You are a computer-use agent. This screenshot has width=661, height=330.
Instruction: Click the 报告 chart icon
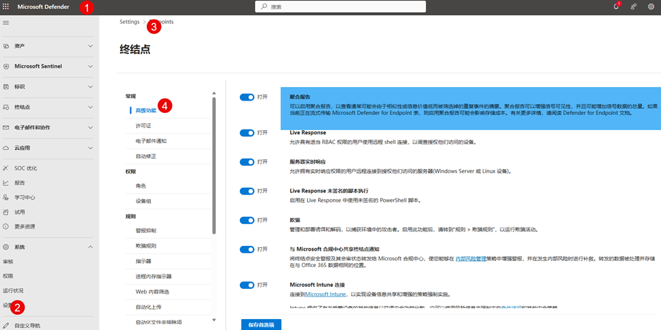pyautogui.click(x=6, y=183)
